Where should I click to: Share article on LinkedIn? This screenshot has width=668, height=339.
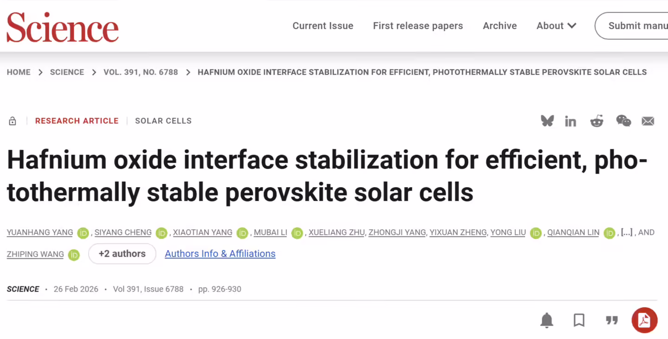[571, 121]
